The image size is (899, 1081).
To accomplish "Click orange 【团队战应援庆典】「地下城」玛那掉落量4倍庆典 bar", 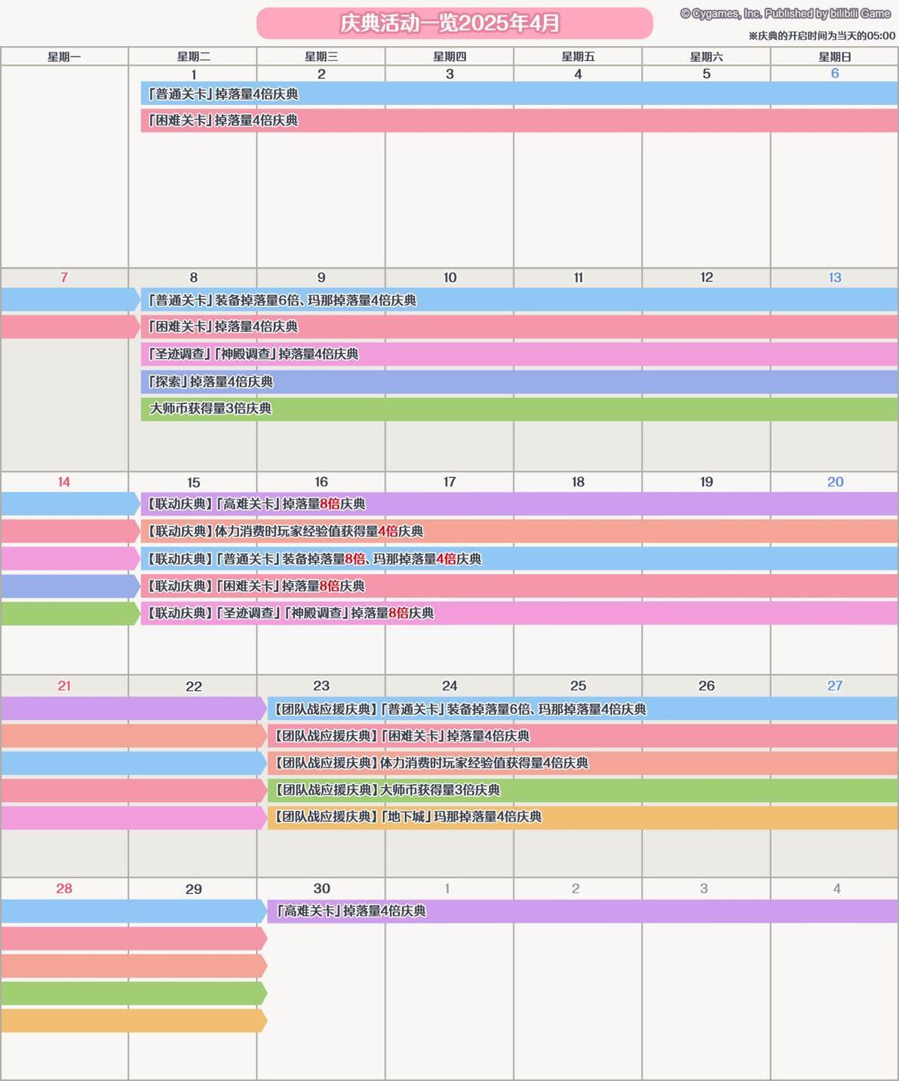I will pyautogui.click(x=582, y=817).
